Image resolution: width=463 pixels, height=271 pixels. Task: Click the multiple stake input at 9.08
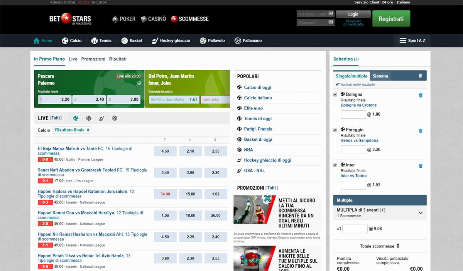coord(355,229)
